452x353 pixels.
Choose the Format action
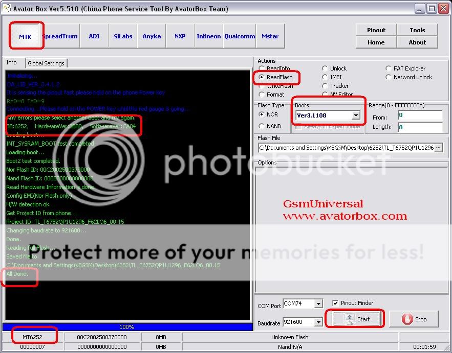pyautogui.click(x=271, y=95)
